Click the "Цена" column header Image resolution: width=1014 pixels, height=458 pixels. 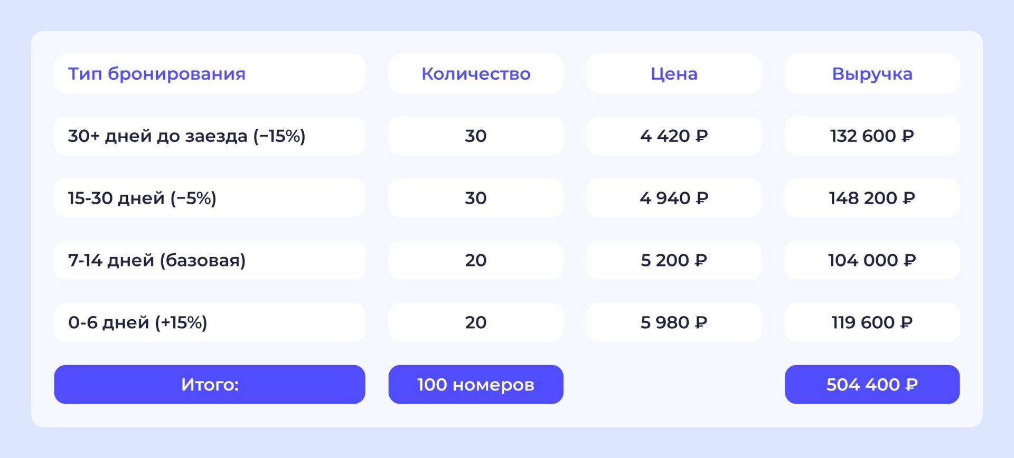[673, 74]
